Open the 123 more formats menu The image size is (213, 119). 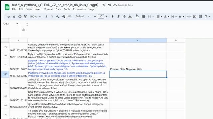(69, 17)
